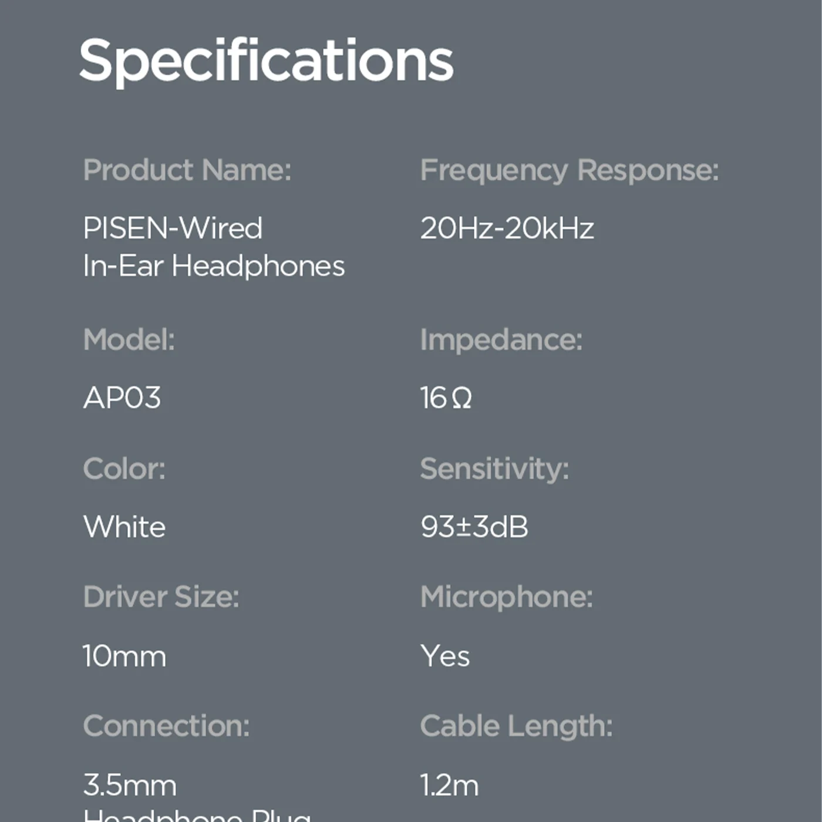The height and width of the screenshot is (822, 822).
Task: Select the Cable Length label
Action: pos(516,726)
